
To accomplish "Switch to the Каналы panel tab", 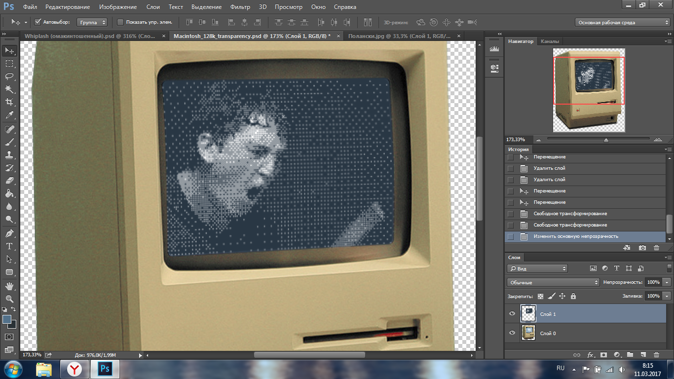I will click(550, 41).
